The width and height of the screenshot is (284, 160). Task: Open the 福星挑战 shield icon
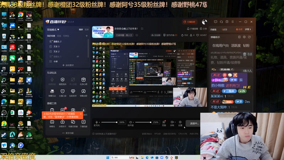pyautogui.click(x=62, y=80)
